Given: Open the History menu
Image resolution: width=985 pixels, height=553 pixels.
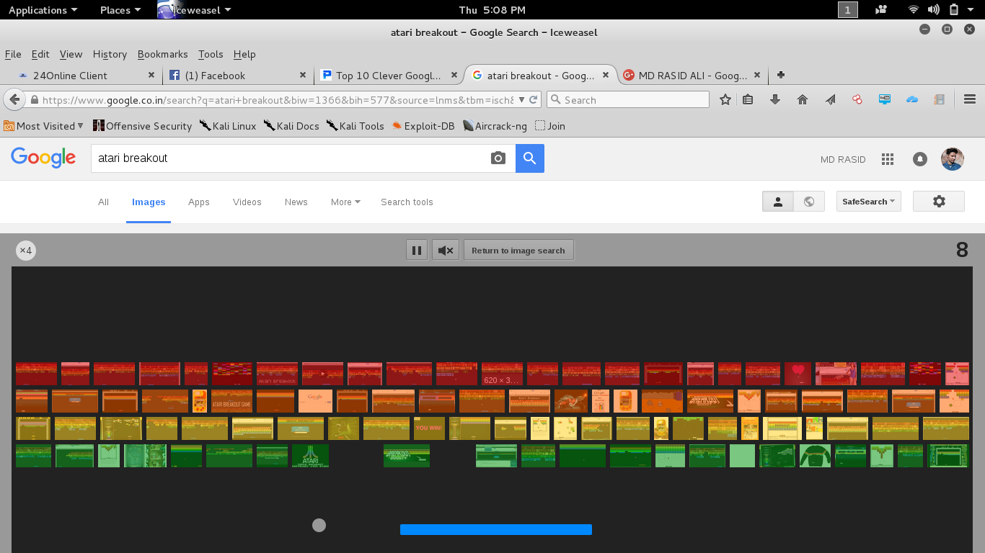Looking at the screenshot, I should point(110,54).
